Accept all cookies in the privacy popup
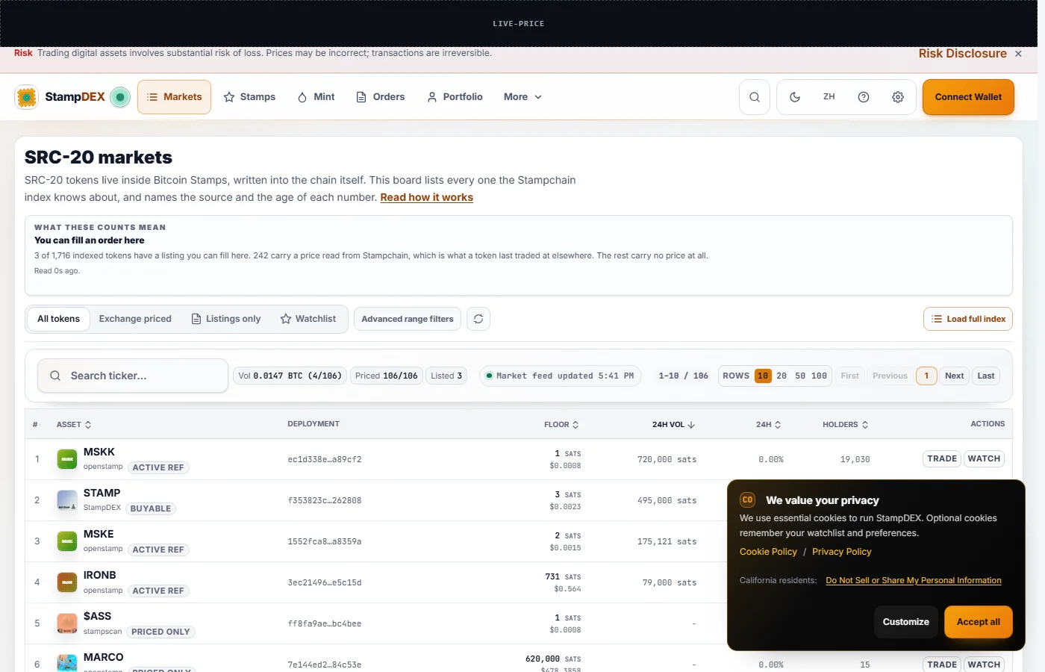This screenshot has width=1045, height=672. [979, 622]
